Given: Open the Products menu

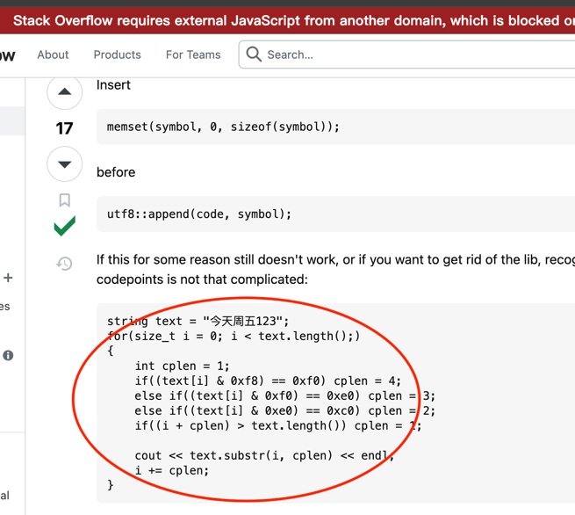Looking at the screenshot, I should 117,54.
